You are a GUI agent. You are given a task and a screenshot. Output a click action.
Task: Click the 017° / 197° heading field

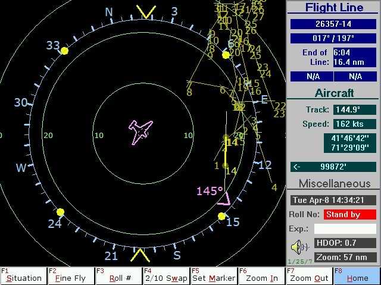click(333, 38)
